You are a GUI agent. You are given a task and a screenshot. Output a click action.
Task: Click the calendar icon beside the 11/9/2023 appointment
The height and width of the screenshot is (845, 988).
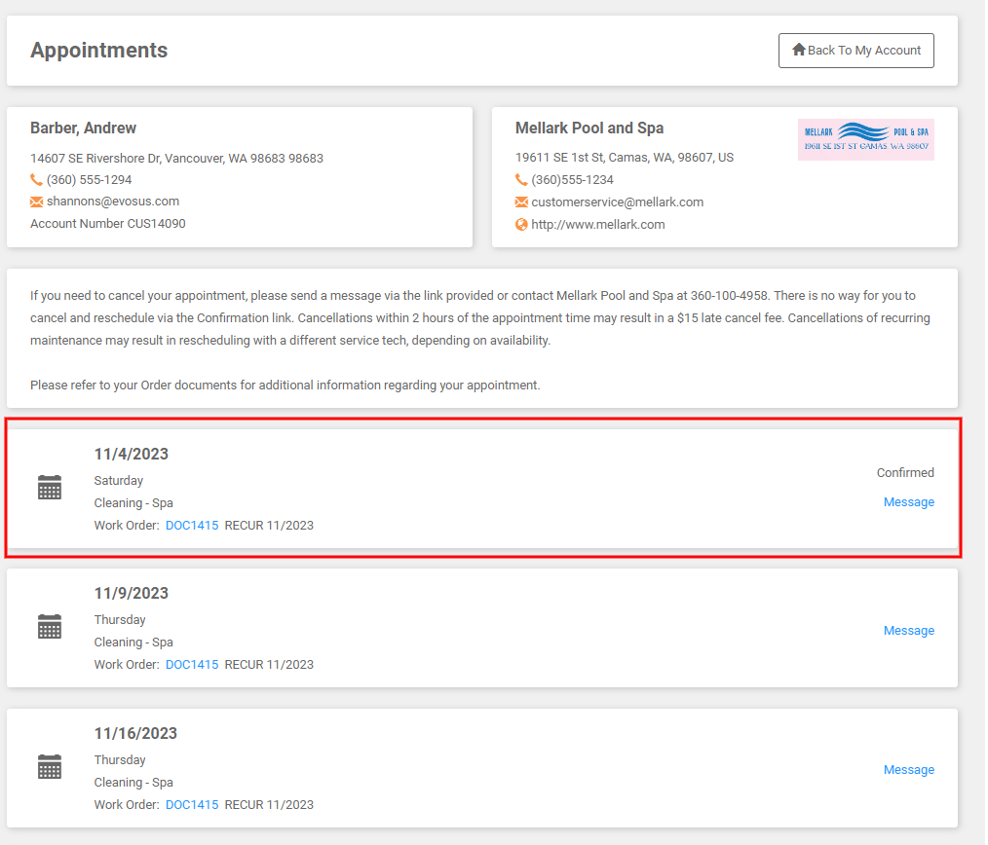point(50,627)
